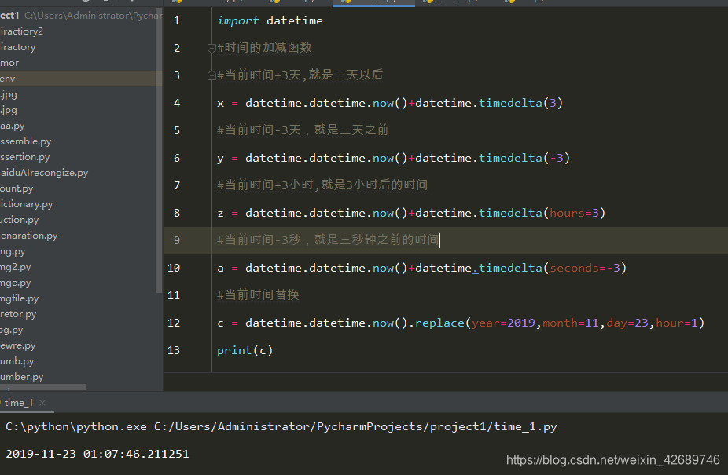Click the 'seconds=-3' argument on line 10
728x475 pixels.
585,268
